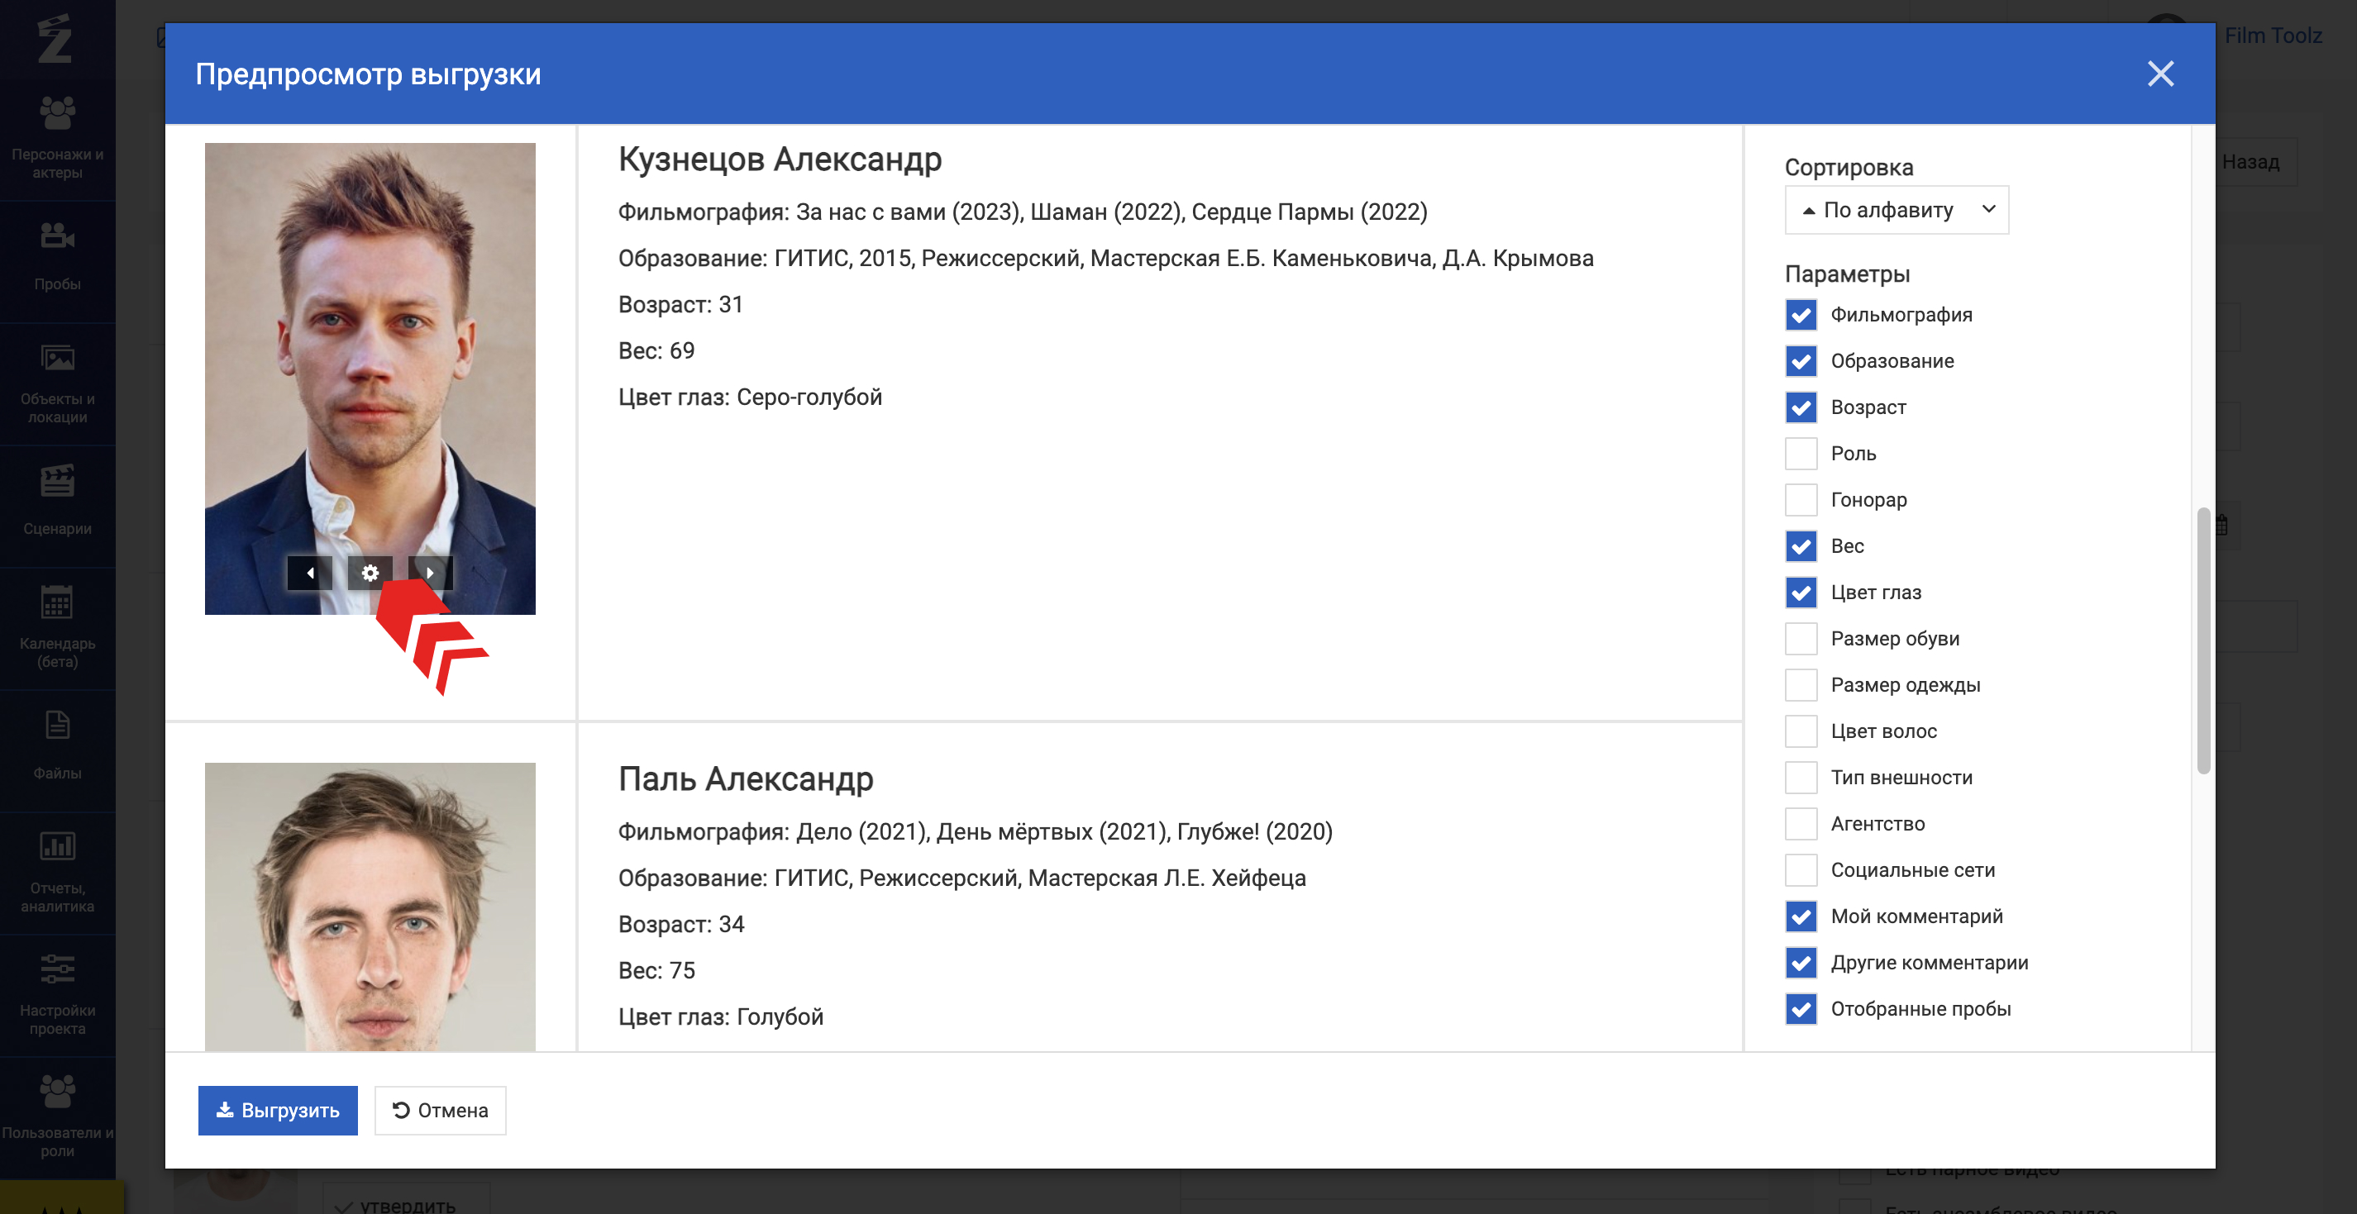Enable the Агентство parameter
The height and width of the screenshot is (1214, 2357).
tap(1801, 824)
